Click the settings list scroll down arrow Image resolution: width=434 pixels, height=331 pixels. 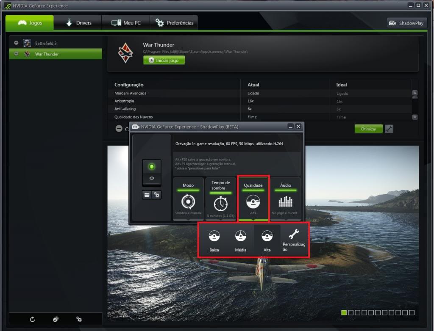[415, 117]
